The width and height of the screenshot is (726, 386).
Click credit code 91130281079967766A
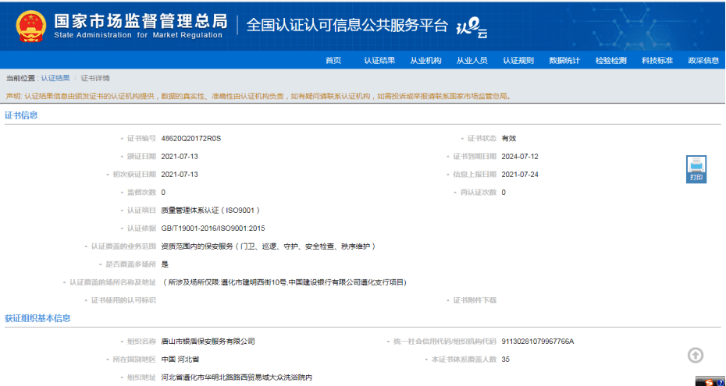(538, 342)
